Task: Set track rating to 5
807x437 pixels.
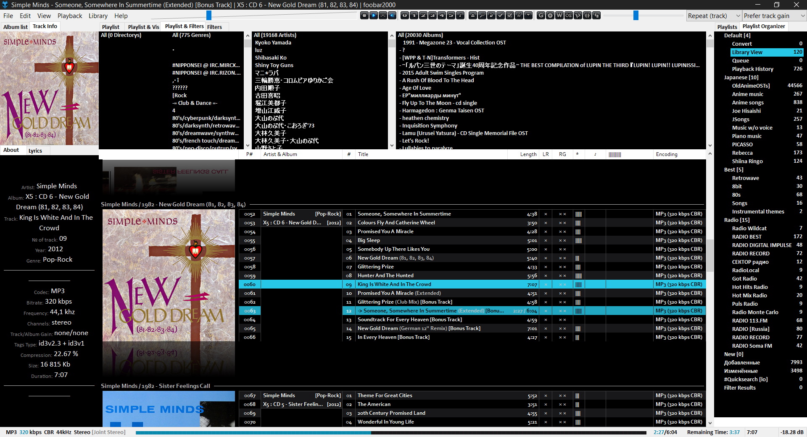Action: 451,16
